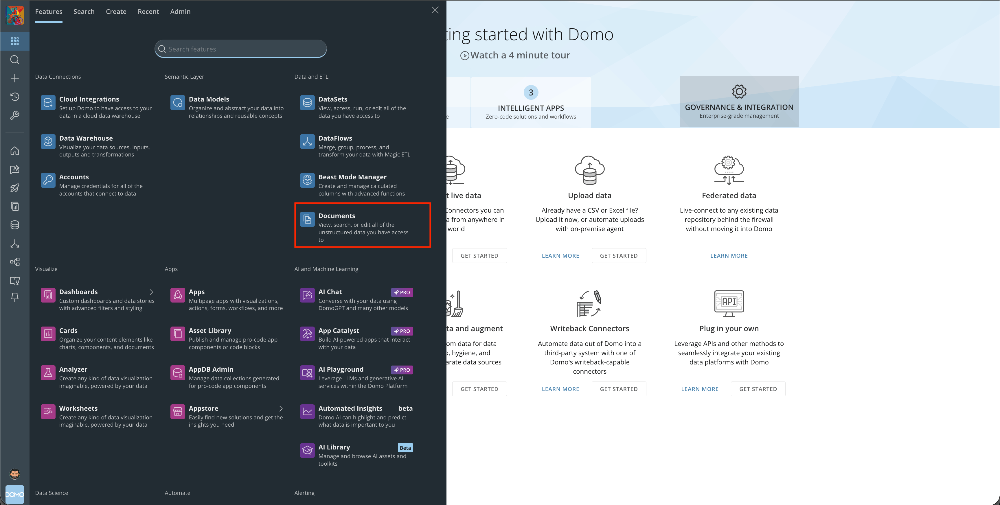Click the sidebar plus create icon
Viewport: 1000px width, 505px height.
15,78
